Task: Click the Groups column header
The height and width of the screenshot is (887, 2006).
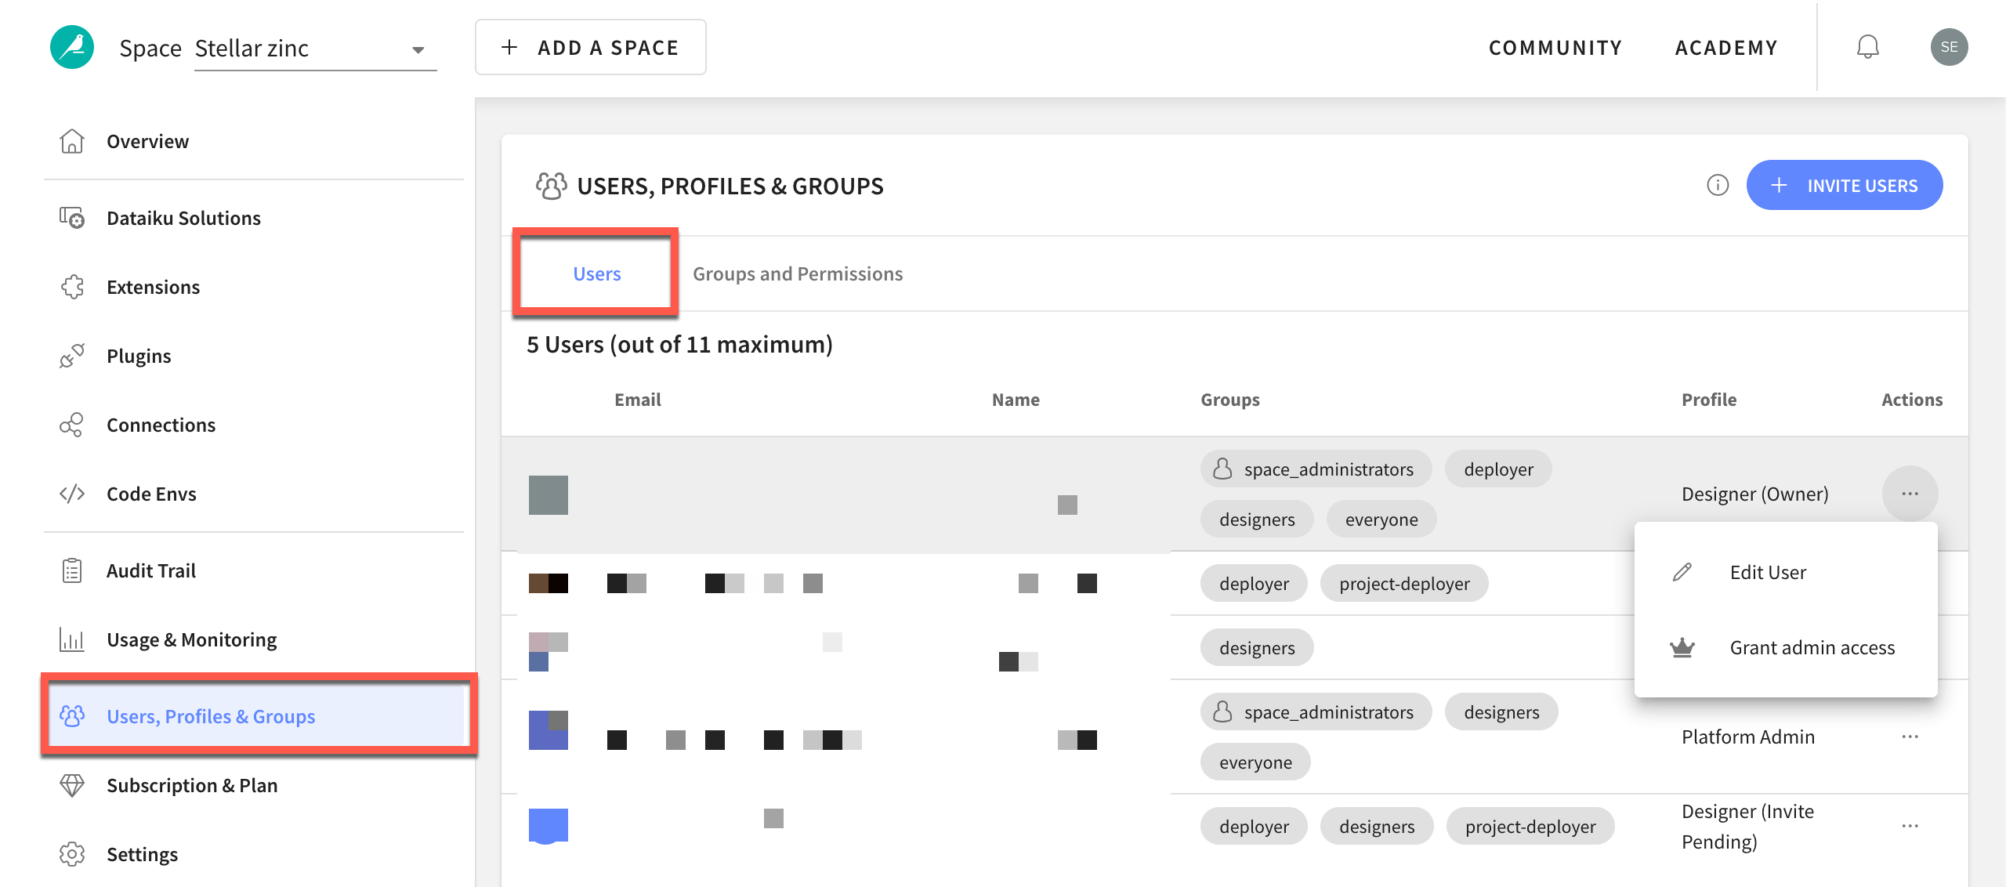Action: [1230, 400]
